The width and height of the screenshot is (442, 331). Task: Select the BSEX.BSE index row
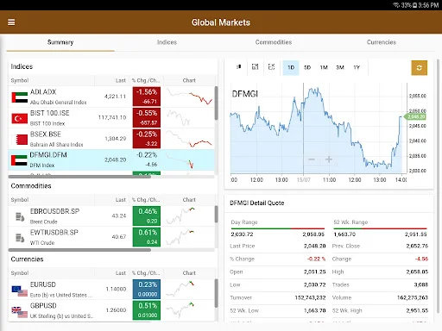(111, 139)
